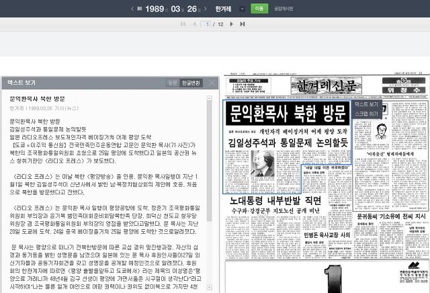430x293 pixels.
Task: Select the month 03 field
Action: tap(175, 9)
